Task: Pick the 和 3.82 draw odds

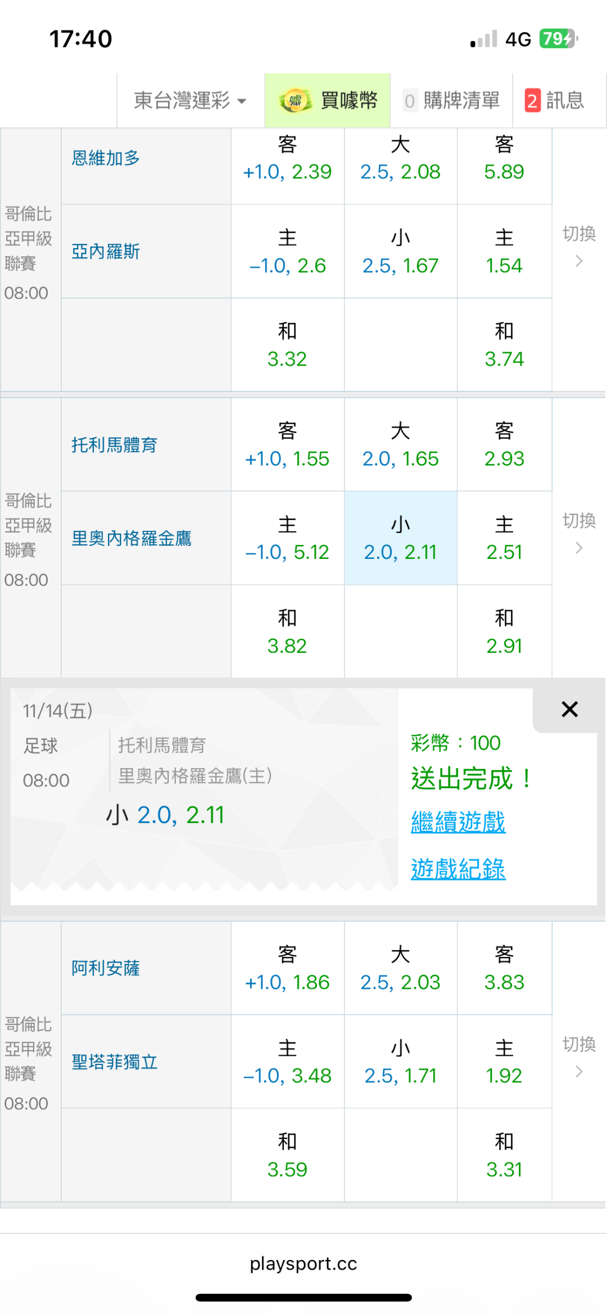Action: [x=287, y=632]
